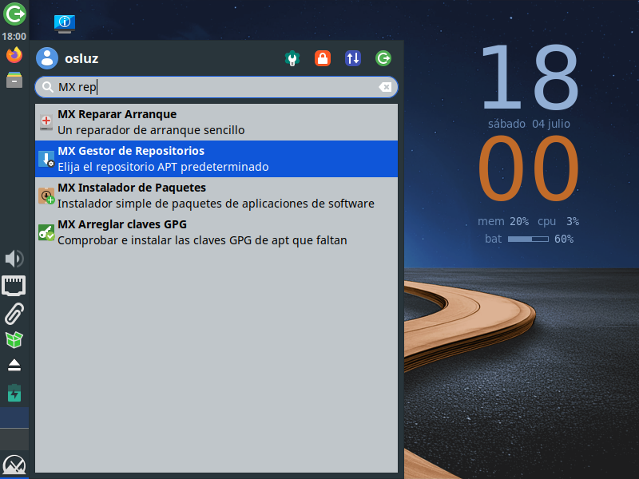Open the battery power manager icon
Viewport: 639px width, 479px height.
(14, 393)
